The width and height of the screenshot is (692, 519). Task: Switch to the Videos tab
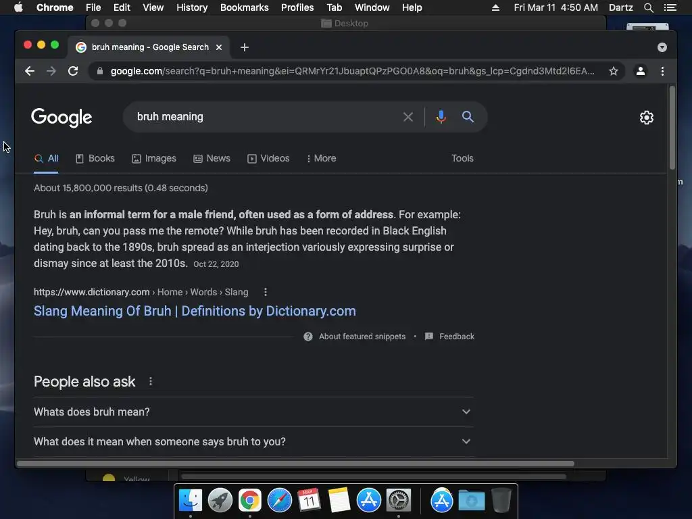(x=268, y=158)
